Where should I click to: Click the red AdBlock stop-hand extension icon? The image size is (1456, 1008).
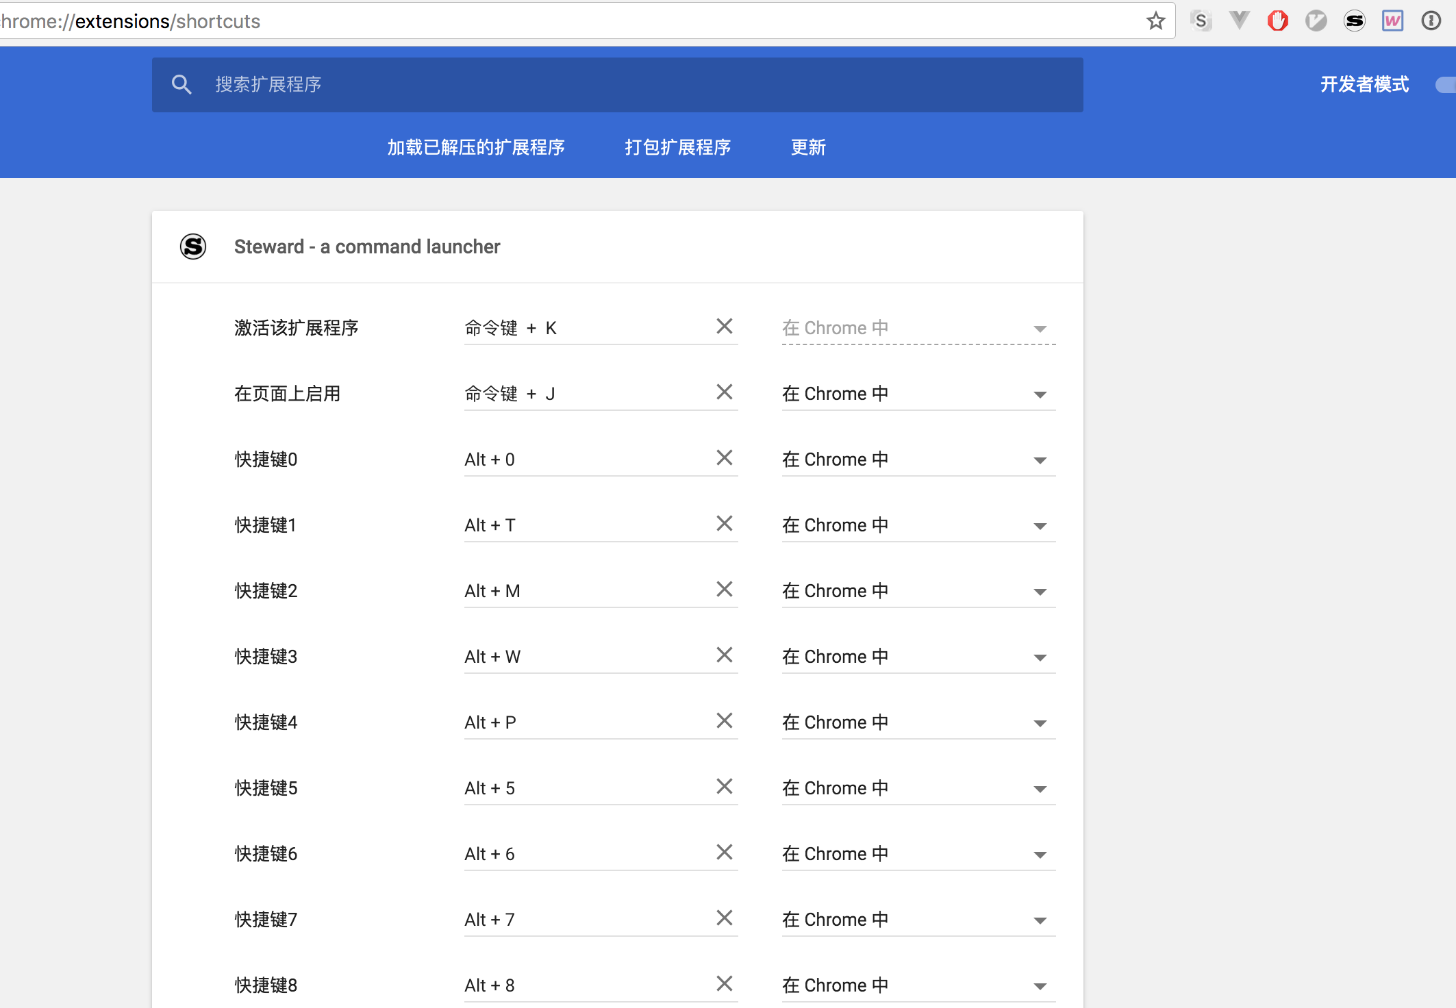[x=1277, y=21]
